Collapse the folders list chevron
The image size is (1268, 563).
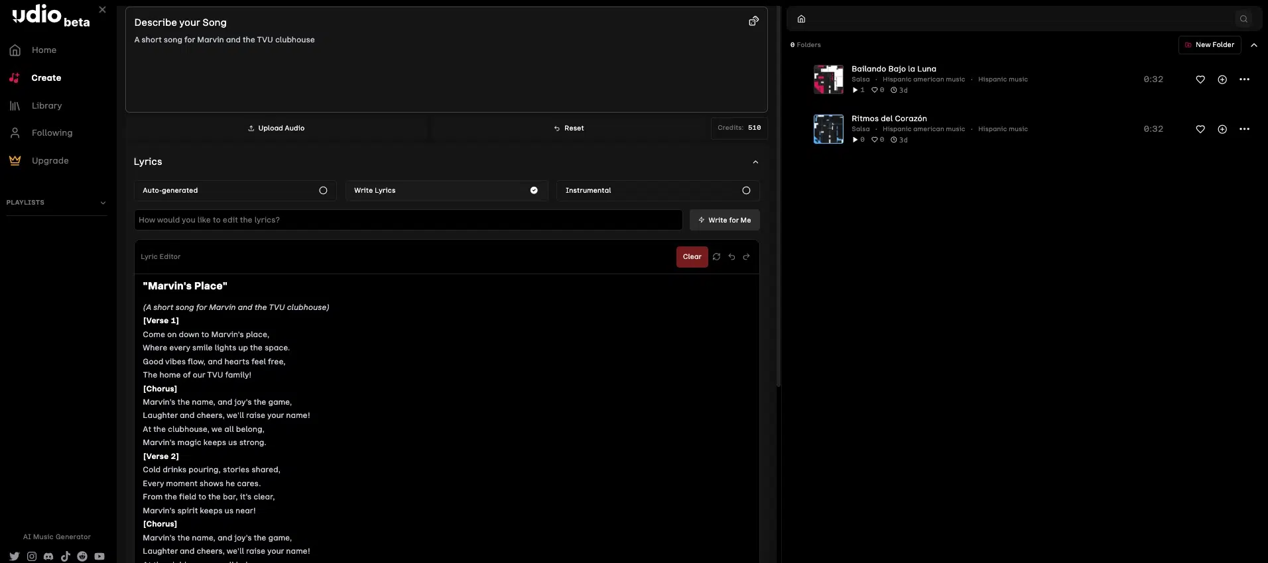[x=1253, y=45]
